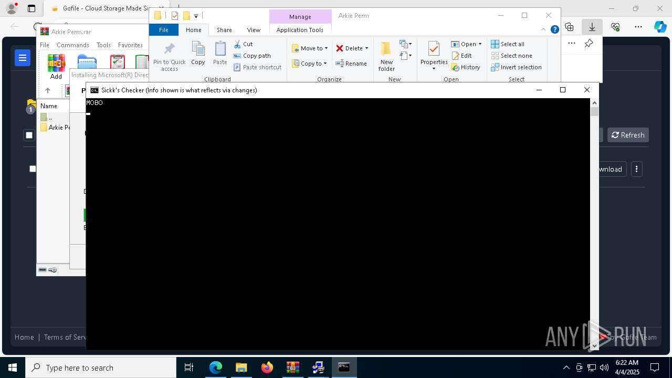Open Microsoft Edge from taskbar
Image resolution: width=672 pixels, height=378 pixels.
(216, 367)
